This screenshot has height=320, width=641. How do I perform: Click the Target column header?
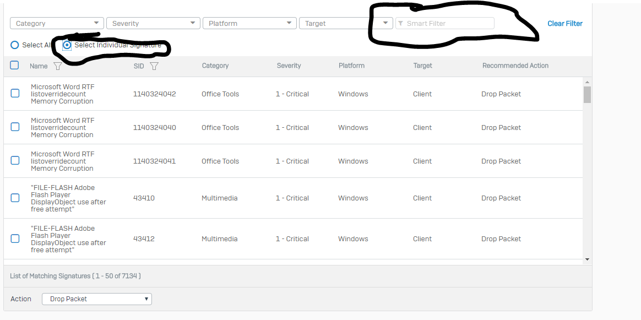click(423, 66)
